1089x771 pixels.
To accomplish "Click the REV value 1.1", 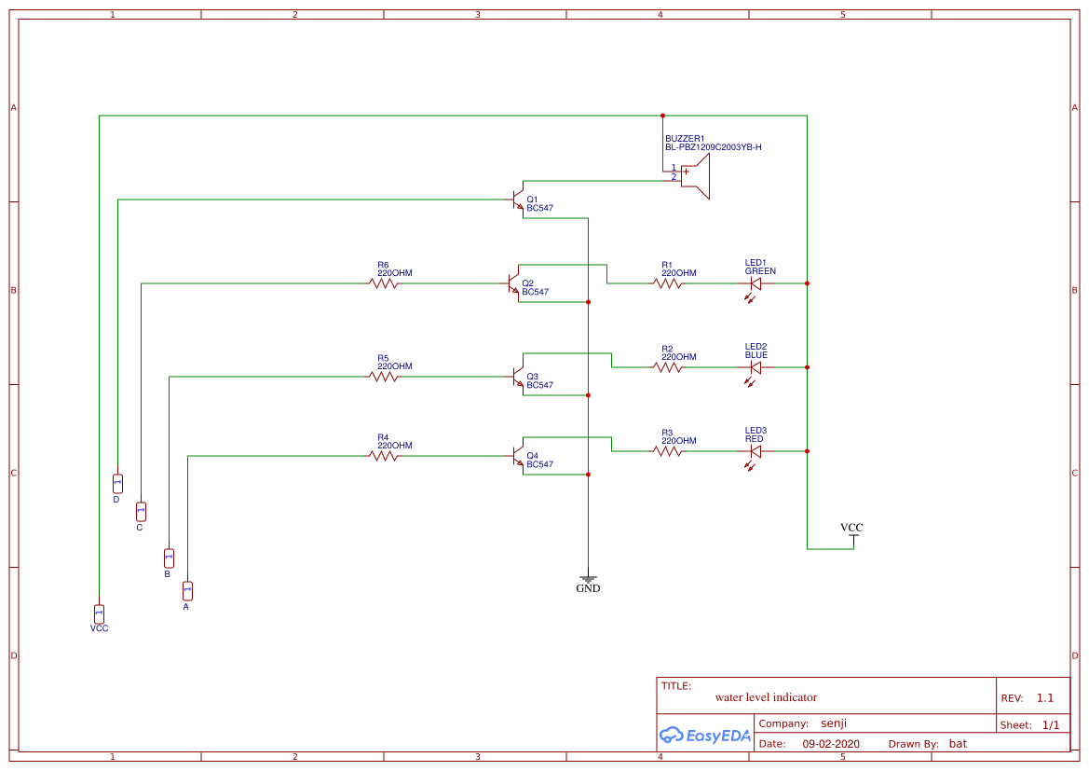I will [1045, 698].
